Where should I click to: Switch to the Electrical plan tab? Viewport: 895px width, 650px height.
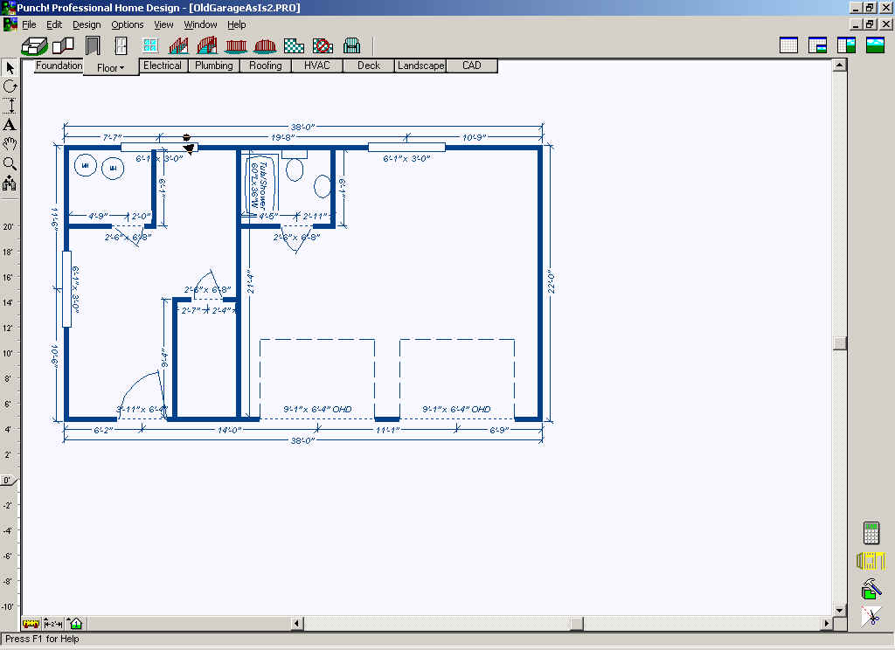[x=163, y=66]
